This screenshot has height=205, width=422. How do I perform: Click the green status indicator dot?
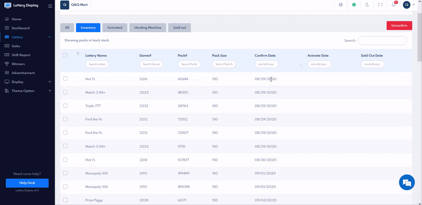point(354,5)
